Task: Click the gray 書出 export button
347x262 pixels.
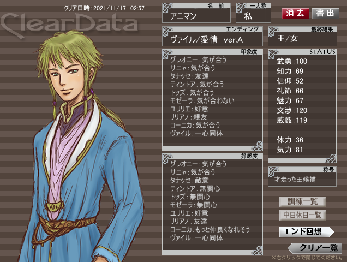Action: (x=326, y=13)
